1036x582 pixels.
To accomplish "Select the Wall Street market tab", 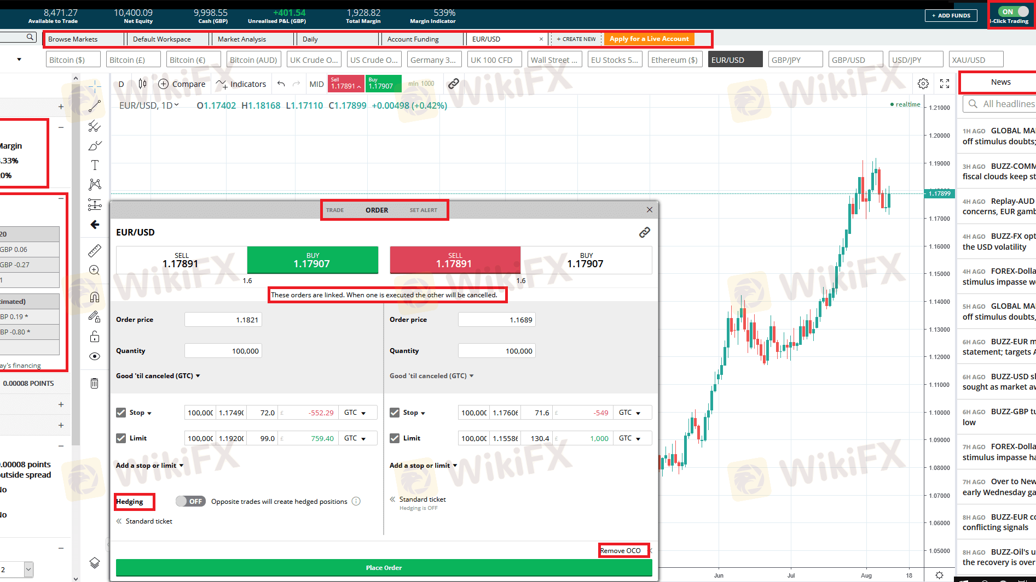I will tap(555, 60).
